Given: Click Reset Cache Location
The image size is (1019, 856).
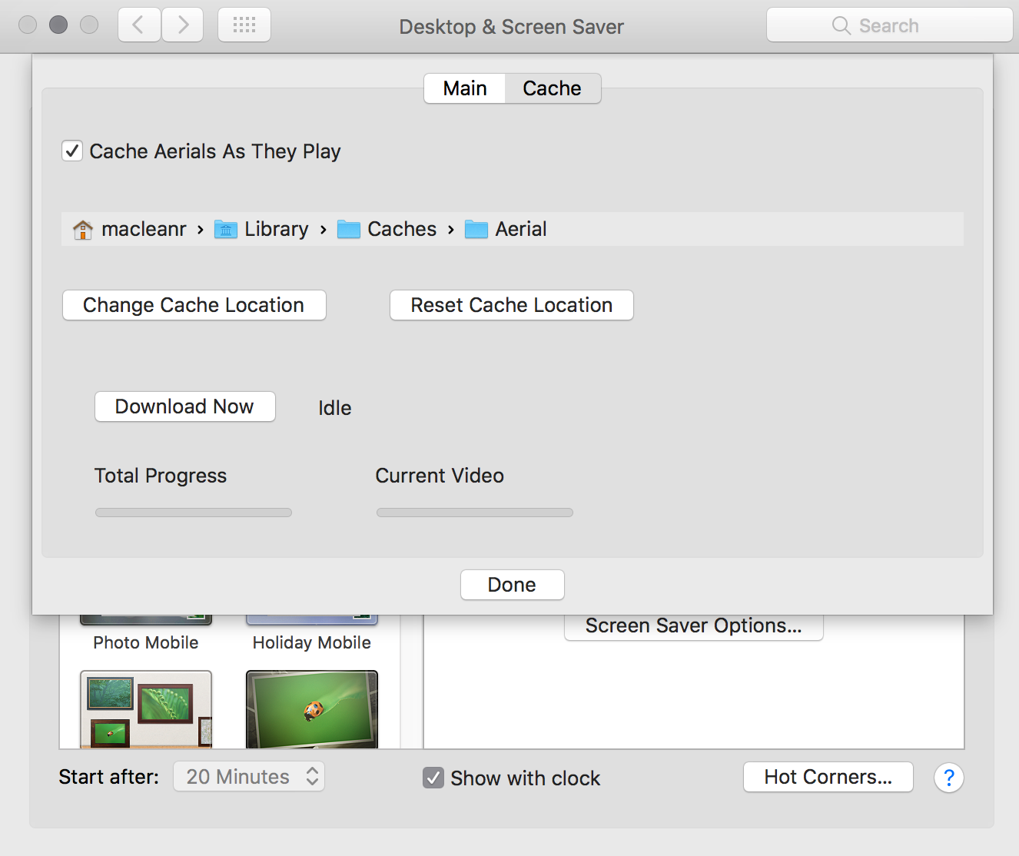Looking at the screenshot, I should click(511, 305).
